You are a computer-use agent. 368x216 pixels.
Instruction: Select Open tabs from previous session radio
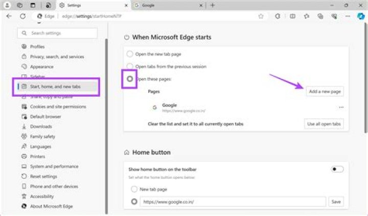pos(130,66)
